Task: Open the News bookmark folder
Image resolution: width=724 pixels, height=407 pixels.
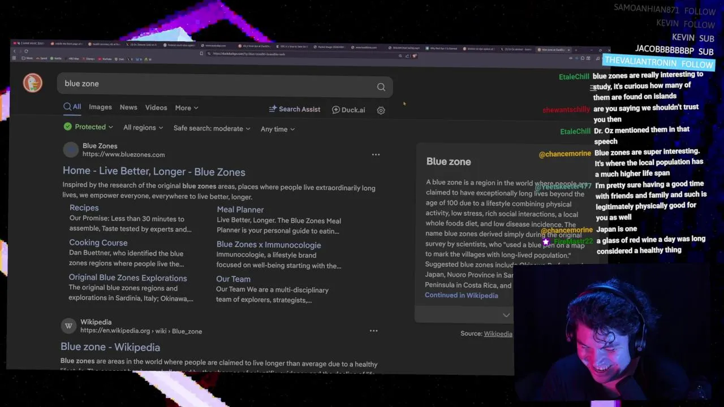Action: click(27, 58)
